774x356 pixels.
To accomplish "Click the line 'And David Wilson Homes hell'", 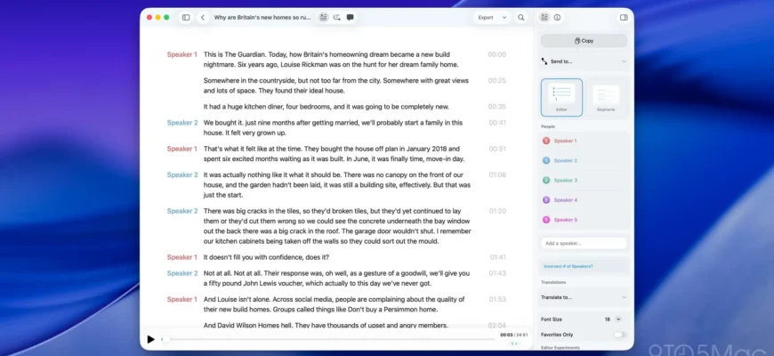I will pos(326,326).
